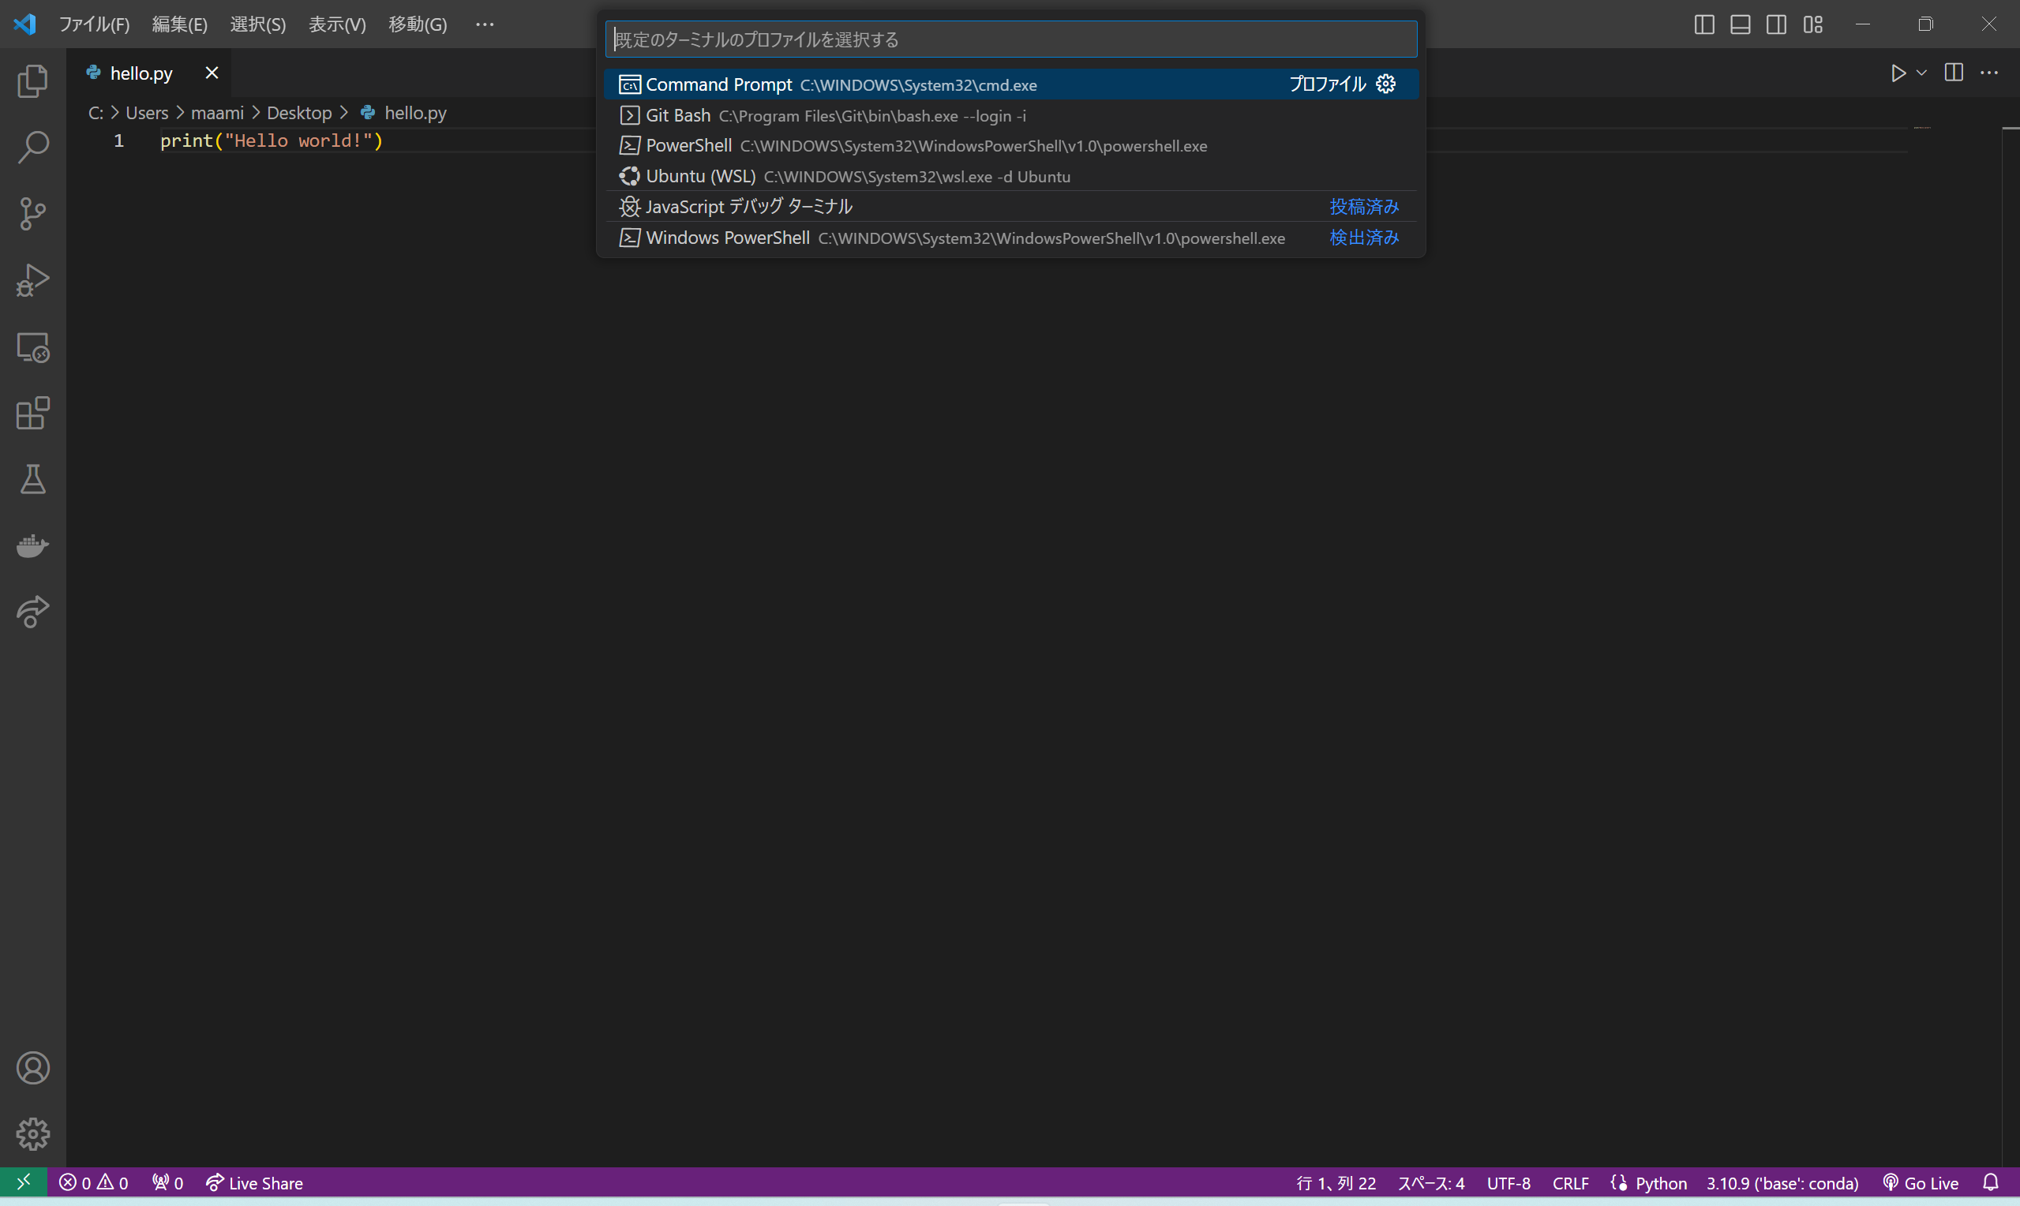Open the Search view
The image size is (2020, 1206).
32,147
